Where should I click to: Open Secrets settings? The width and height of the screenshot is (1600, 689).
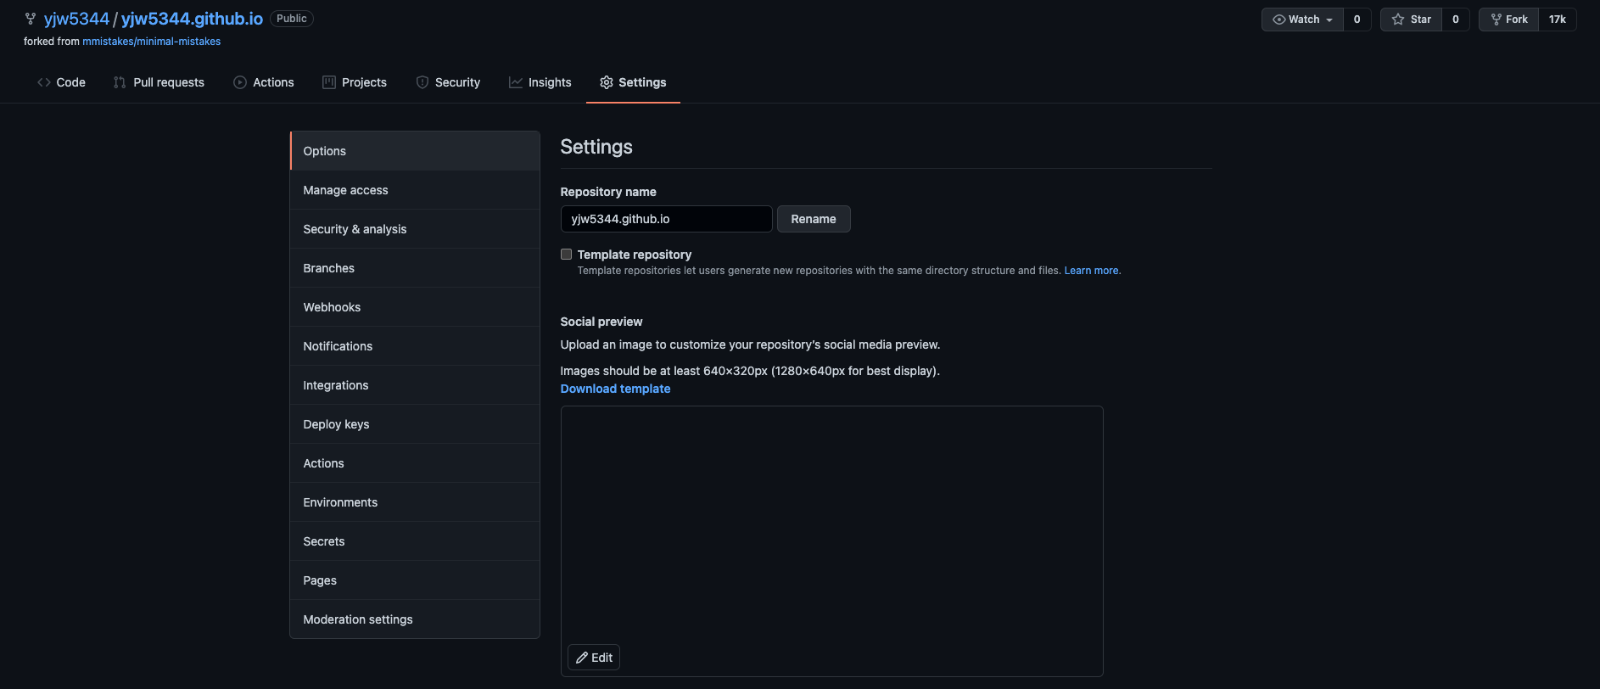pos(415,541)
